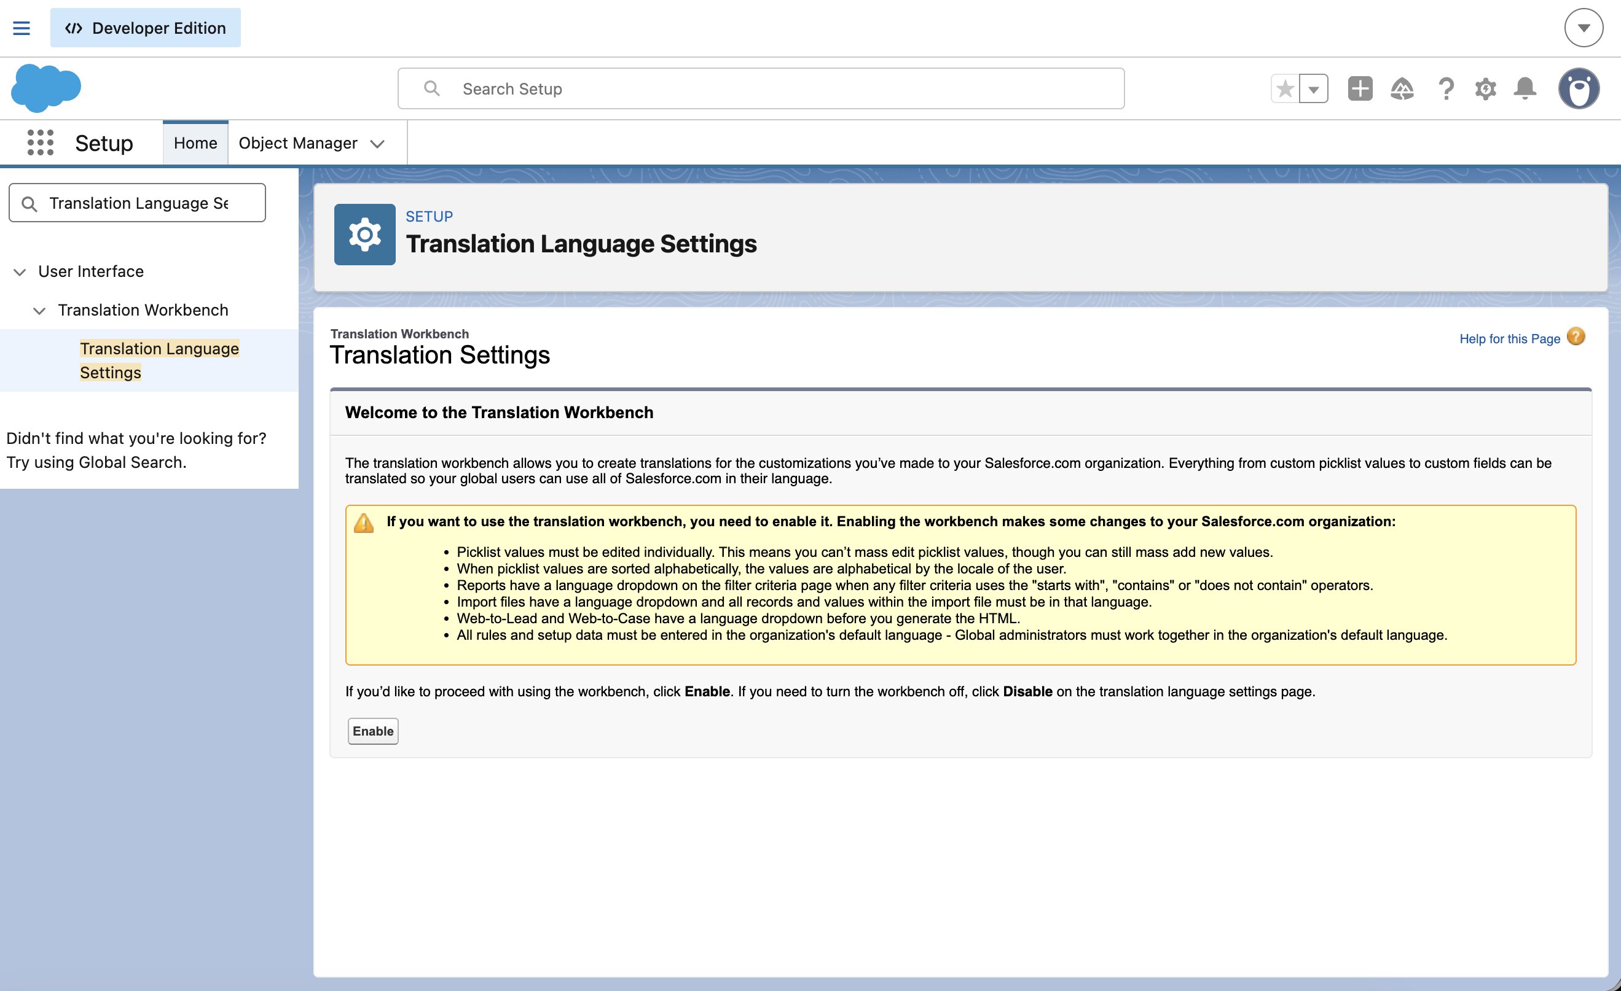Viewport: 1621px width, 991px height.
Task: Click the SETUP breadcrumb link
Action: coord(429,216)
